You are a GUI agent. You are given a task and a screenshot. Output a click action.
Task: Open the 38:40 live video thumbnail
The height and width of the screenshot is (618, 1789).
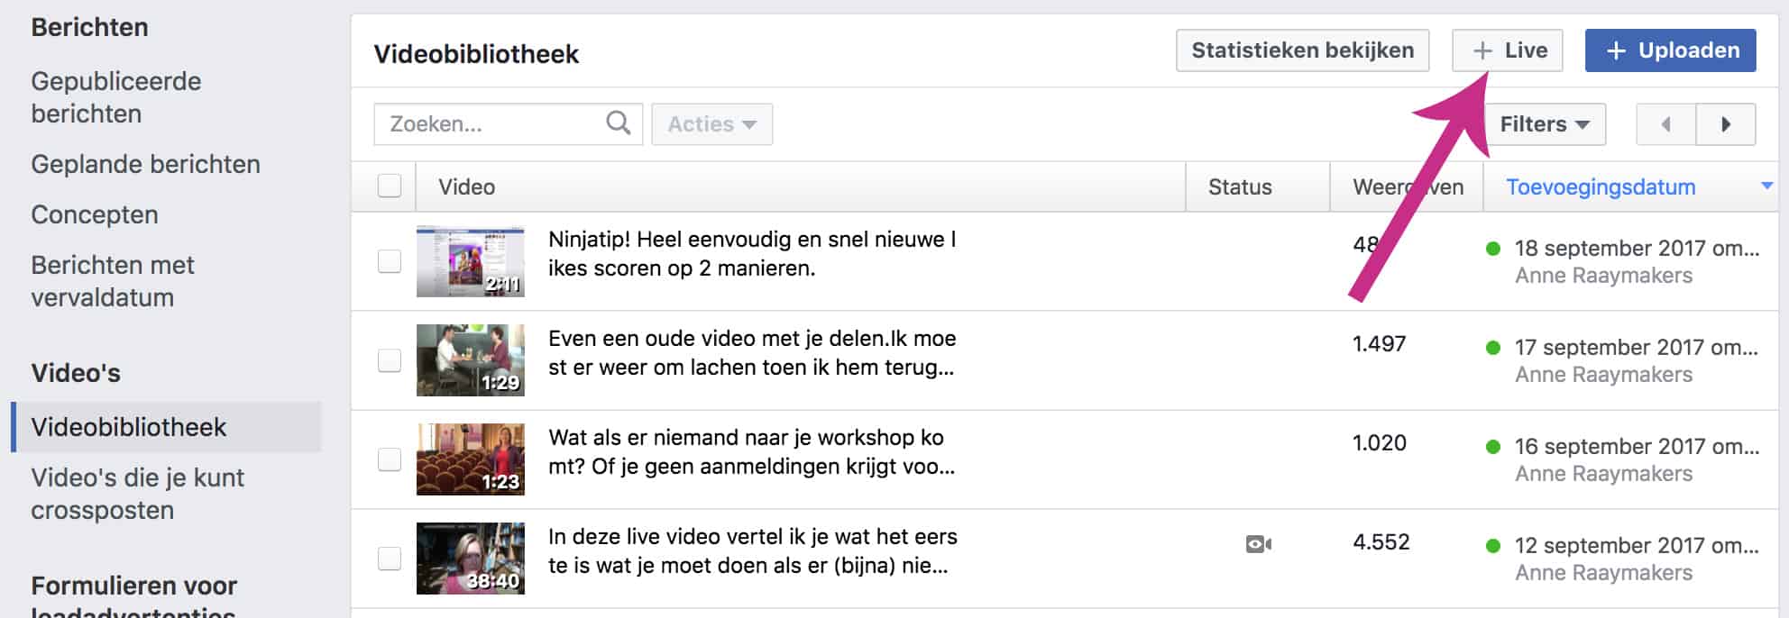tap(470, 559)
